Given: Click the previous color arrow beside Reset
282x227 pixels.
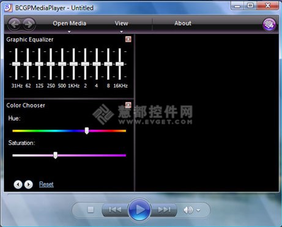Looking at the screenshot, I should point(18,184).
